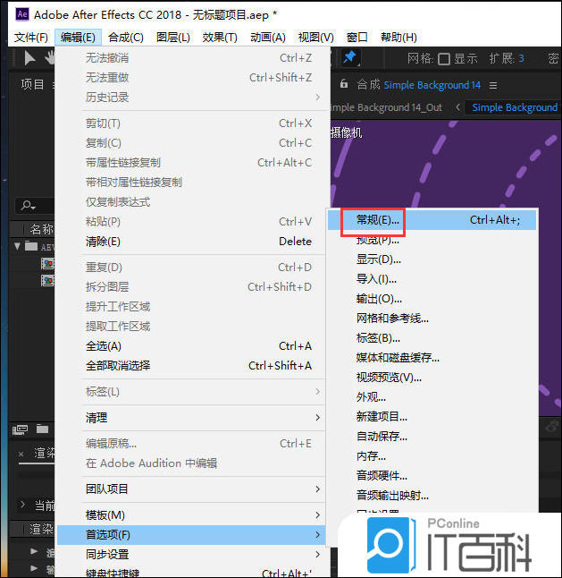Open the File (文件) menu

click(x=31, y=38)
